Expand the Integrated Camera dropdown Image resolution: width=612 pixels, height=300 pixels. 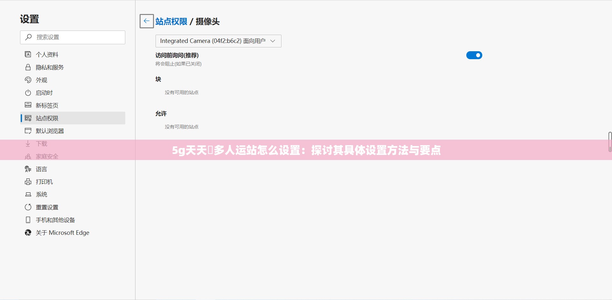[218, 41]
